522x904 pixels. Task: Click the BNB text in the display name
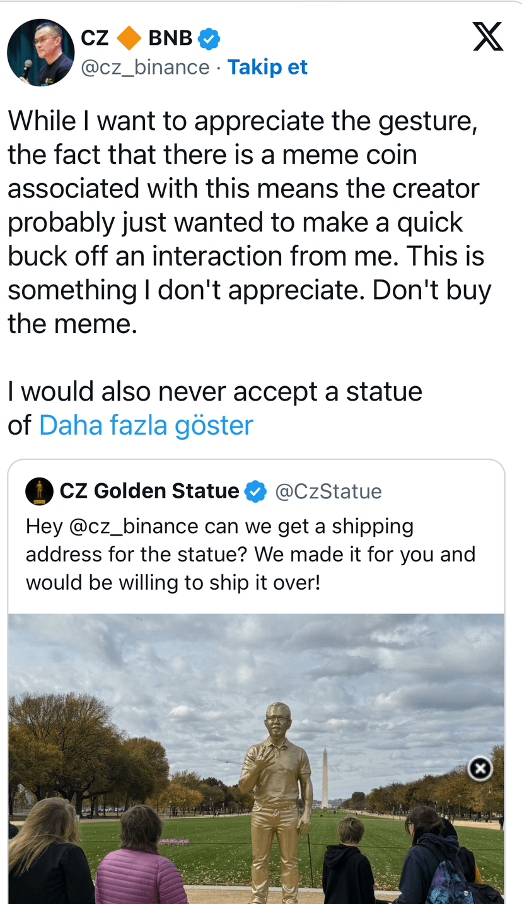pos(170,38)
